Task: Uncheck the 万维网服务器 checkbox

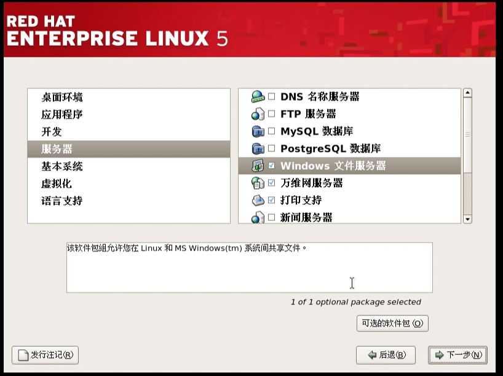Action: click(271, 183)
